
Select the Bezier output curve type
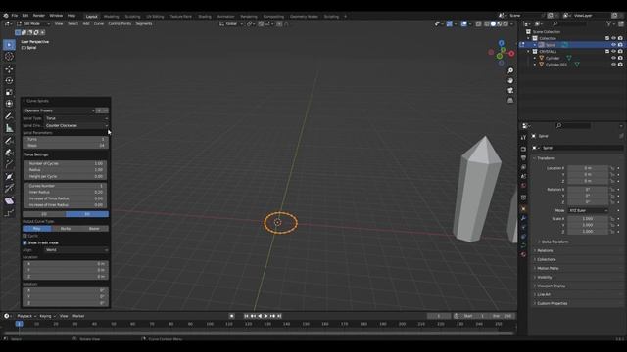(94, 229)
